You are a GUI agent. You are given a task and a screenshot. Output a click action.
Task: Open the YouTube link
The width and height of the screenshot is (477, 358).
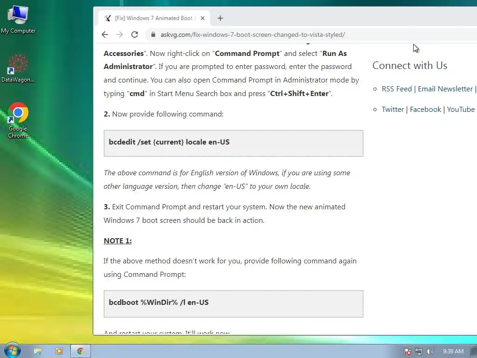461,109
